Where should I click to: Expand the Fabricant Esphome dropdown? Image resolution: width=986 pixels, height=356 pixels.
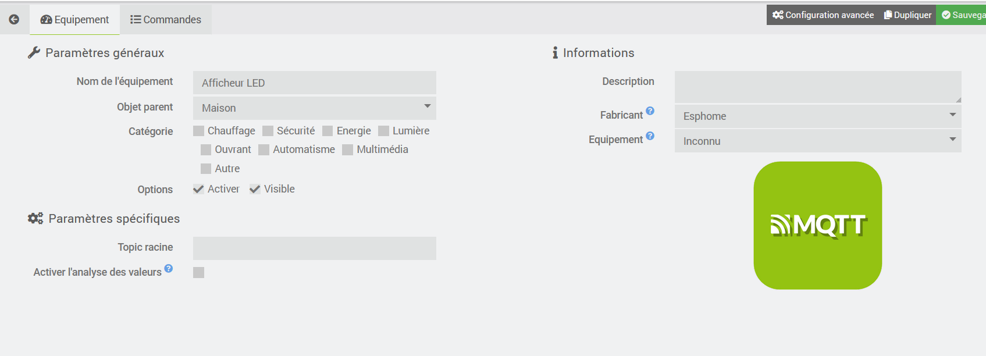pyautogui.click(x=817, y=116)
